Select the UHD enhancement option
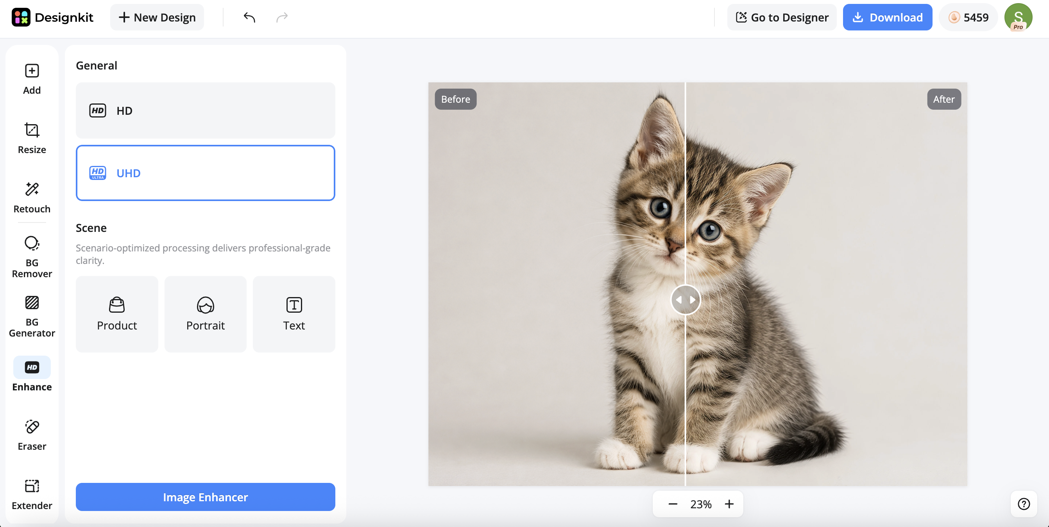Image resolution: width=1049 pixels, height=527 pixels. [x=205, y=173]
